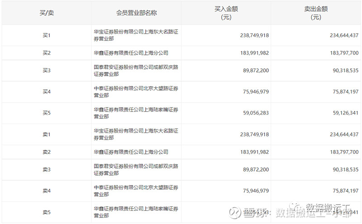The image size is (362, 224).
Task: Select the 买3 row label
Action: pos(47,70)
